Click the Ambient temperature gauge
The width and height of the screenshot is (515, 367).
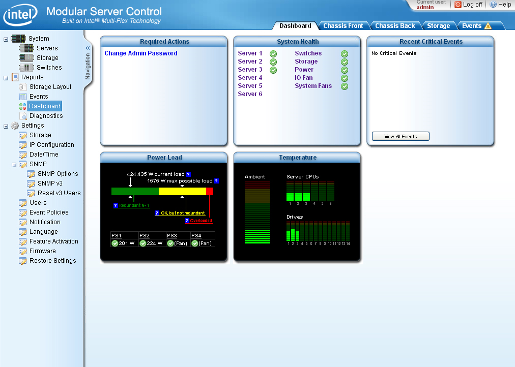click(257, 212)
